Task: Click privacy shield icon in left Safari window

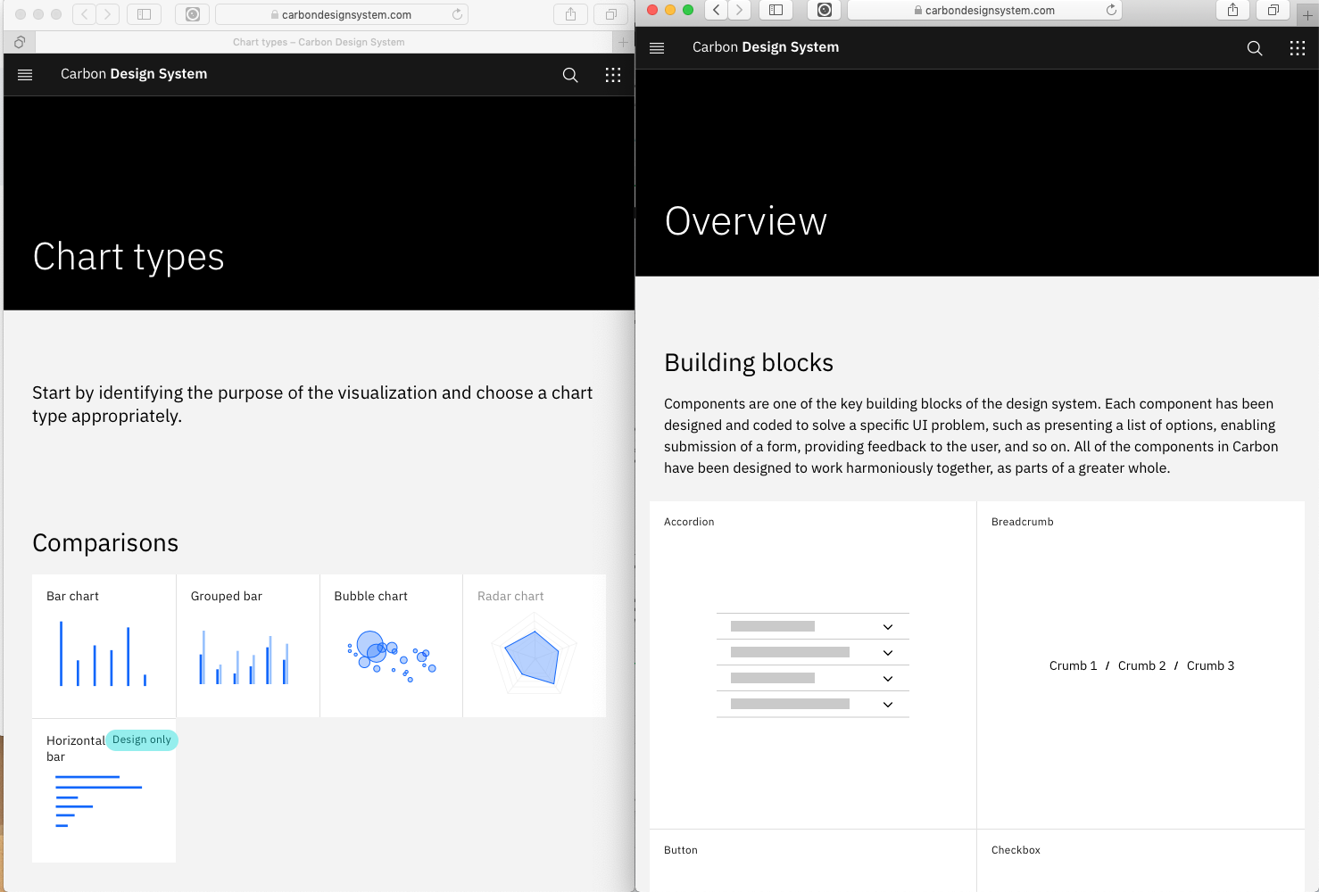Action: (x=193, y=14)
